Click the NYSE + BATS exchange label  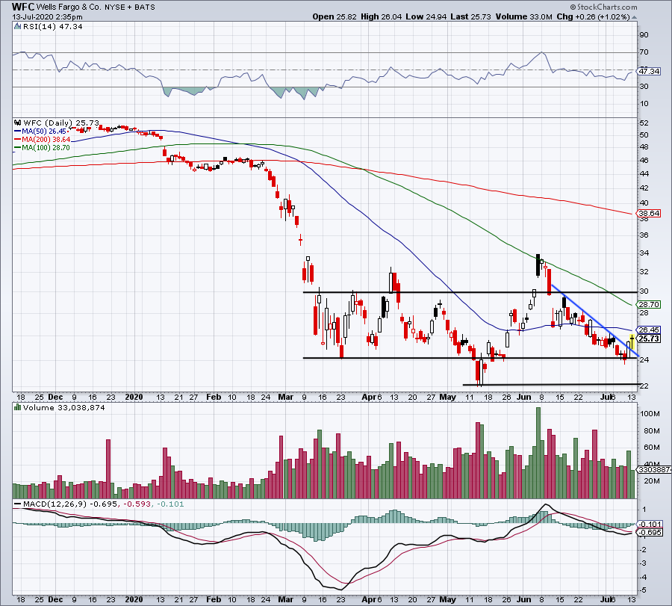point(130,7)
